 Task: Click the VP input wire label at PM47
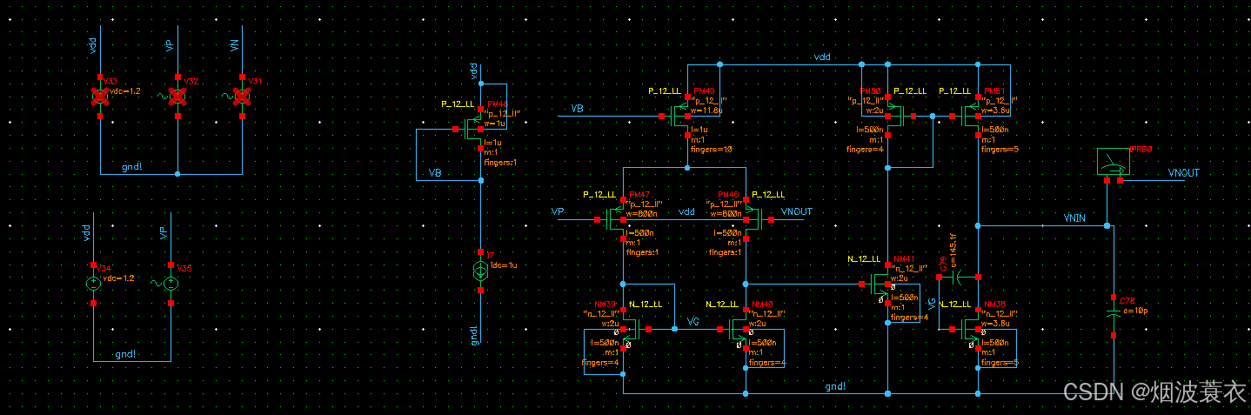pos(558,211)
